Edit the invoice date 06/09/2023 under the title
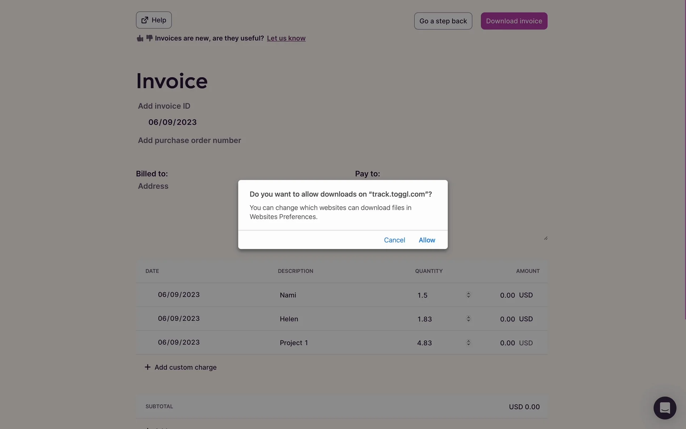Viewport: 686px width, 429px height. [x=172, y=122]
